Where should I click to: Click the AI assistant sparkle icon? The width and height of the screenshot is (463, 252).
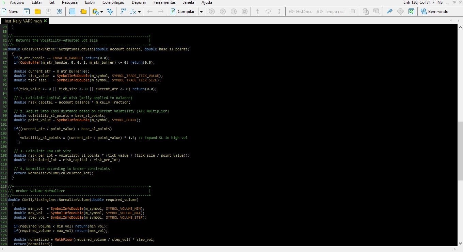111,11
